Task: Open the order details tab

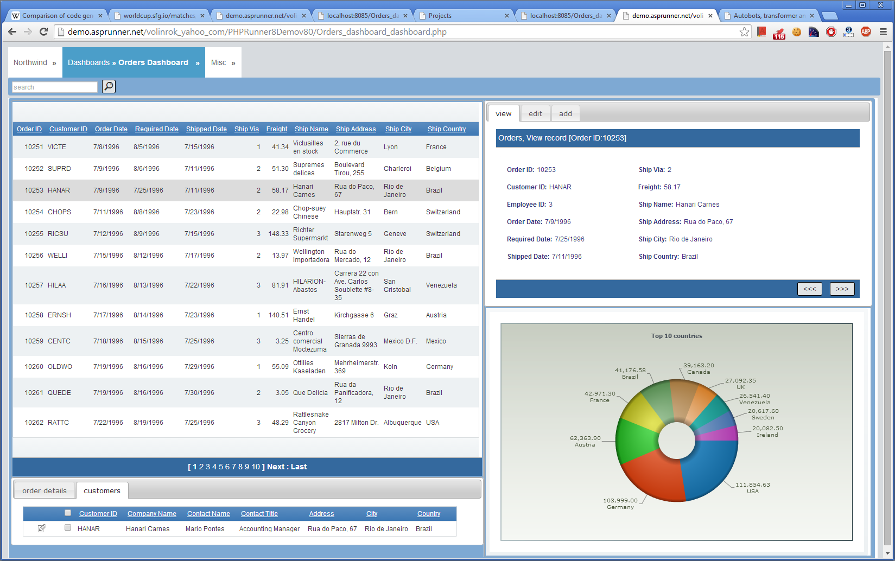Action: tap(45, 491)
